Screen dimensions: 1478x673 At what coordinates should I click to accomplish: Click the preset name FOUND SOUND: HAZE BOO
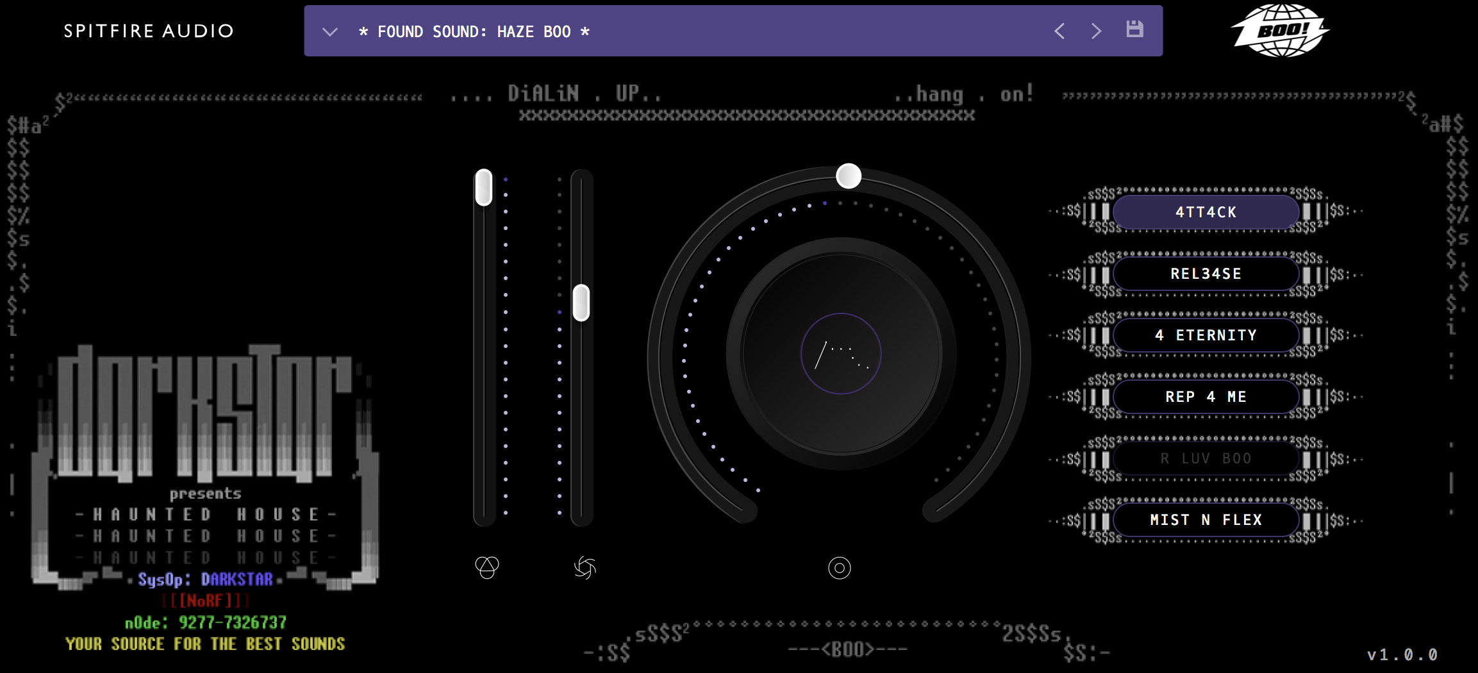474,31
